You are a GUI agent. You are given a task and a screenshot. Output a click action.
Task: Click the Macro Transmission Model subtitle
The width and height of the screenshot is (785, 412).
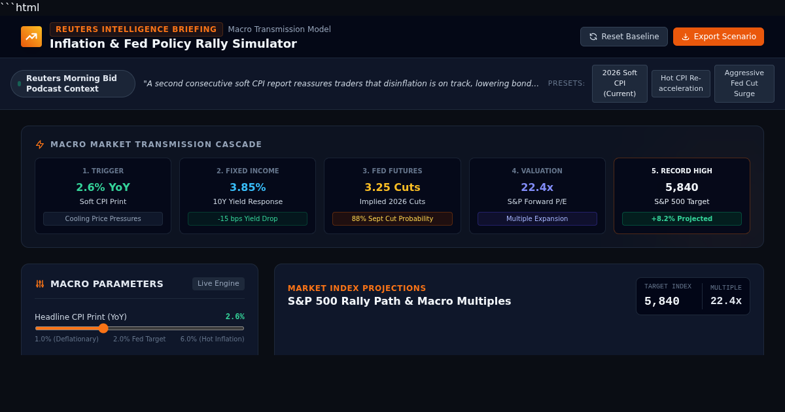point(279,29)
